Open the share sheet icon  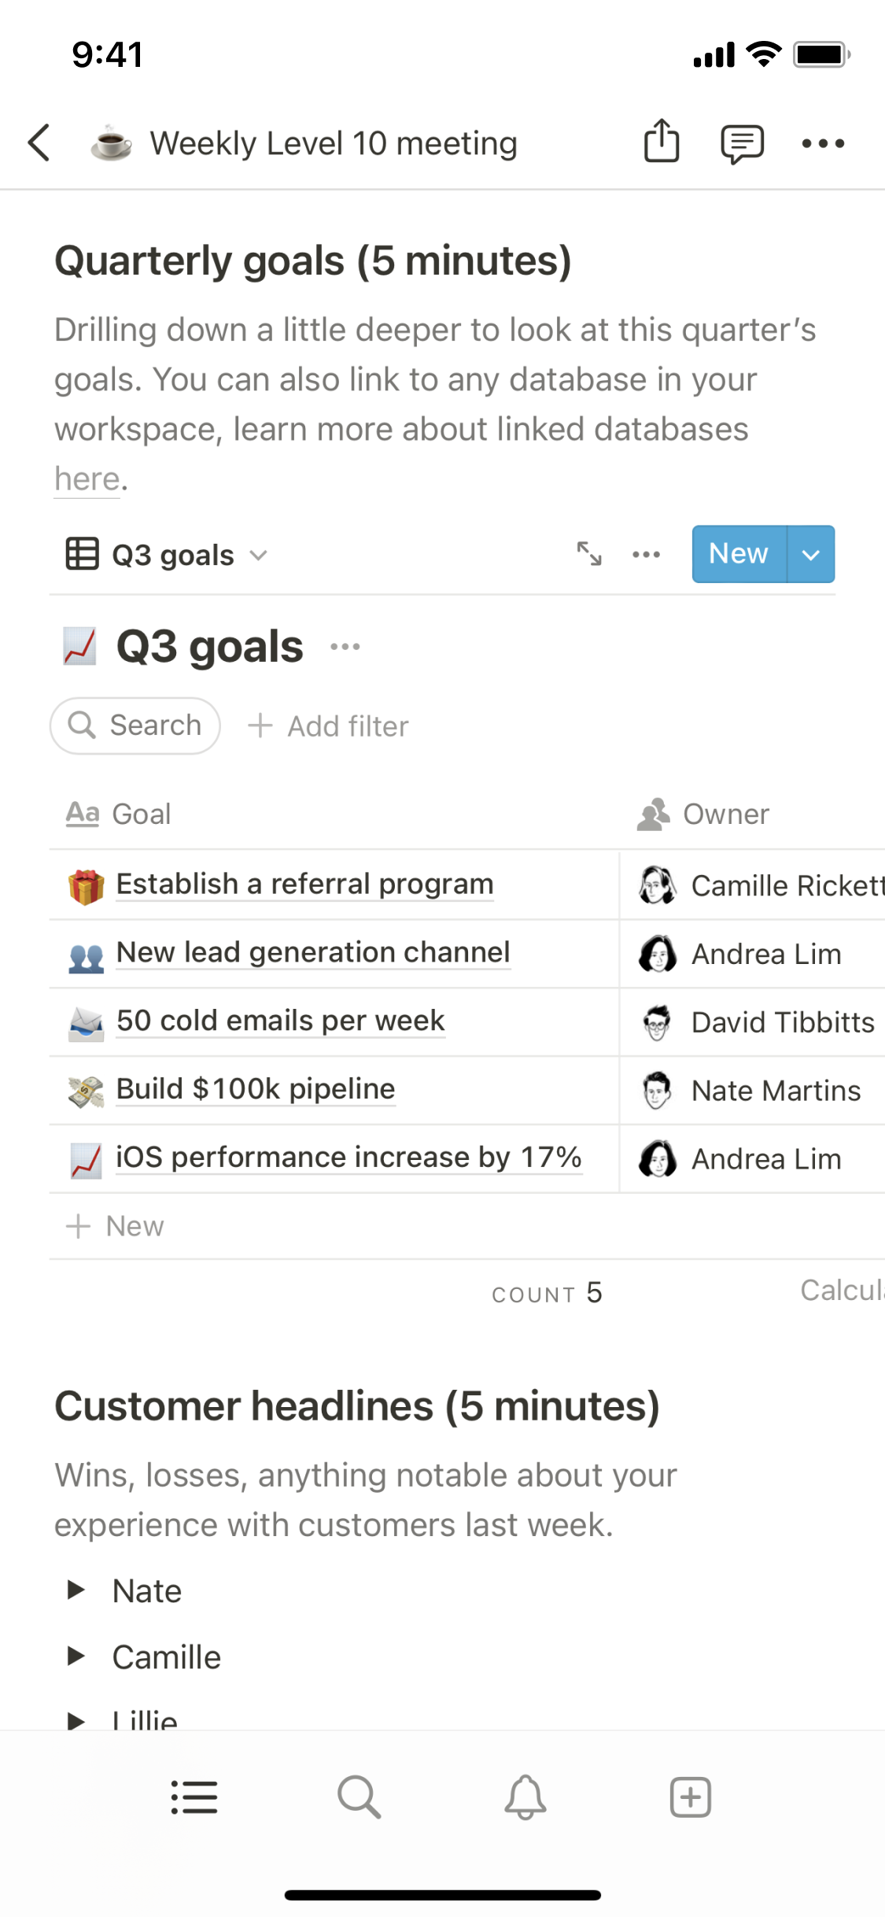coord(661,142)
